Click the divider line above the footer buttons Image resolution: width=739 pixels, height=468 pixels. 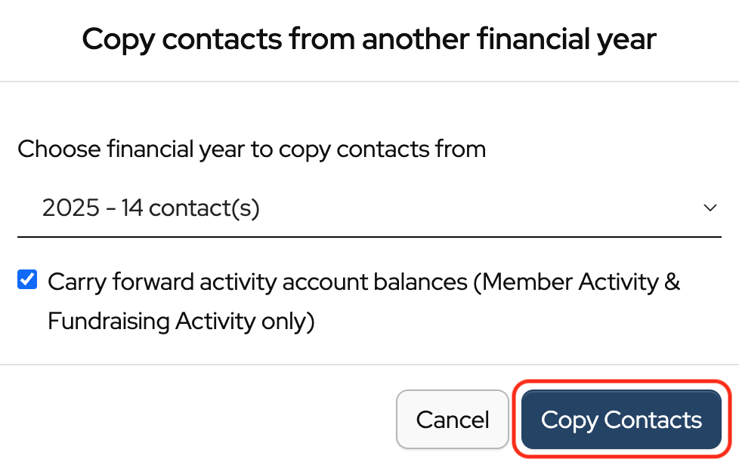(369, 365)
